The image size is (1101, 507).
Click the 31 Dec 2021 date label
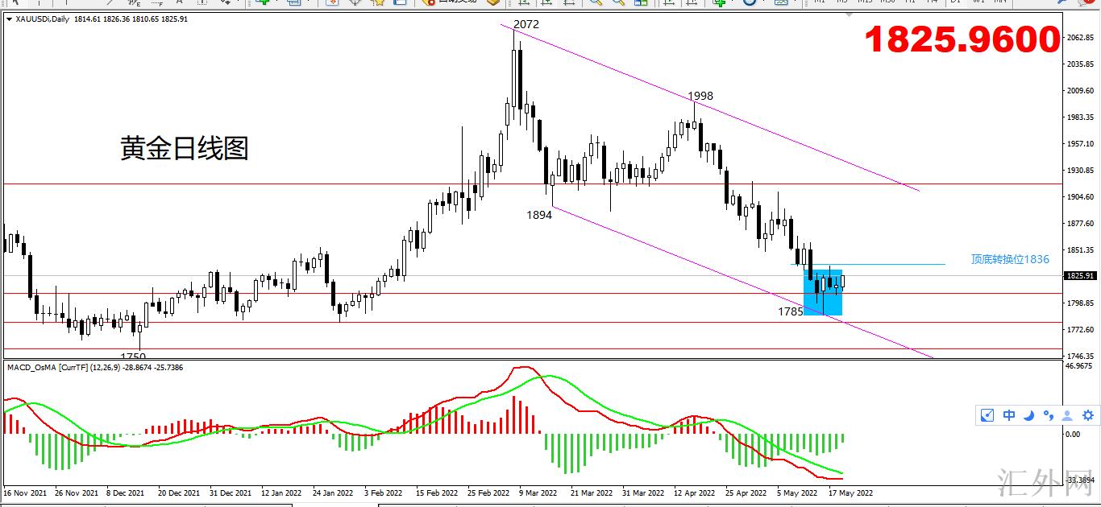(x=230, y=493)
